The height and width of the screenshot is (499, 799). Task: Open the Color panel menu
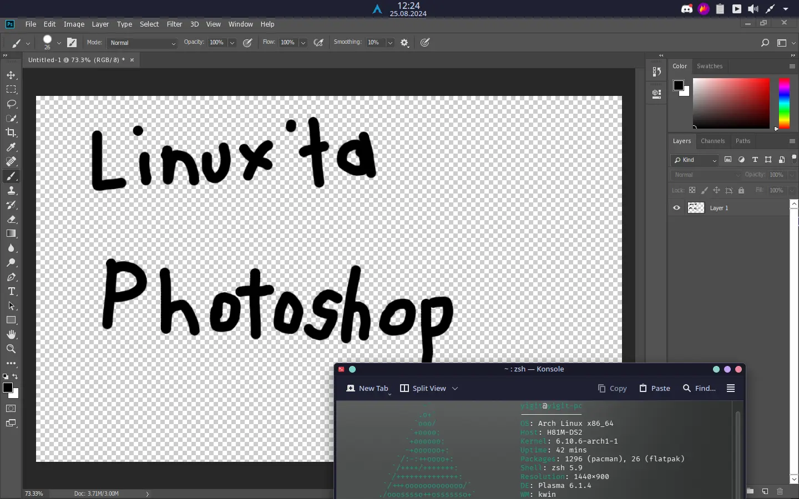pos(792,66)
